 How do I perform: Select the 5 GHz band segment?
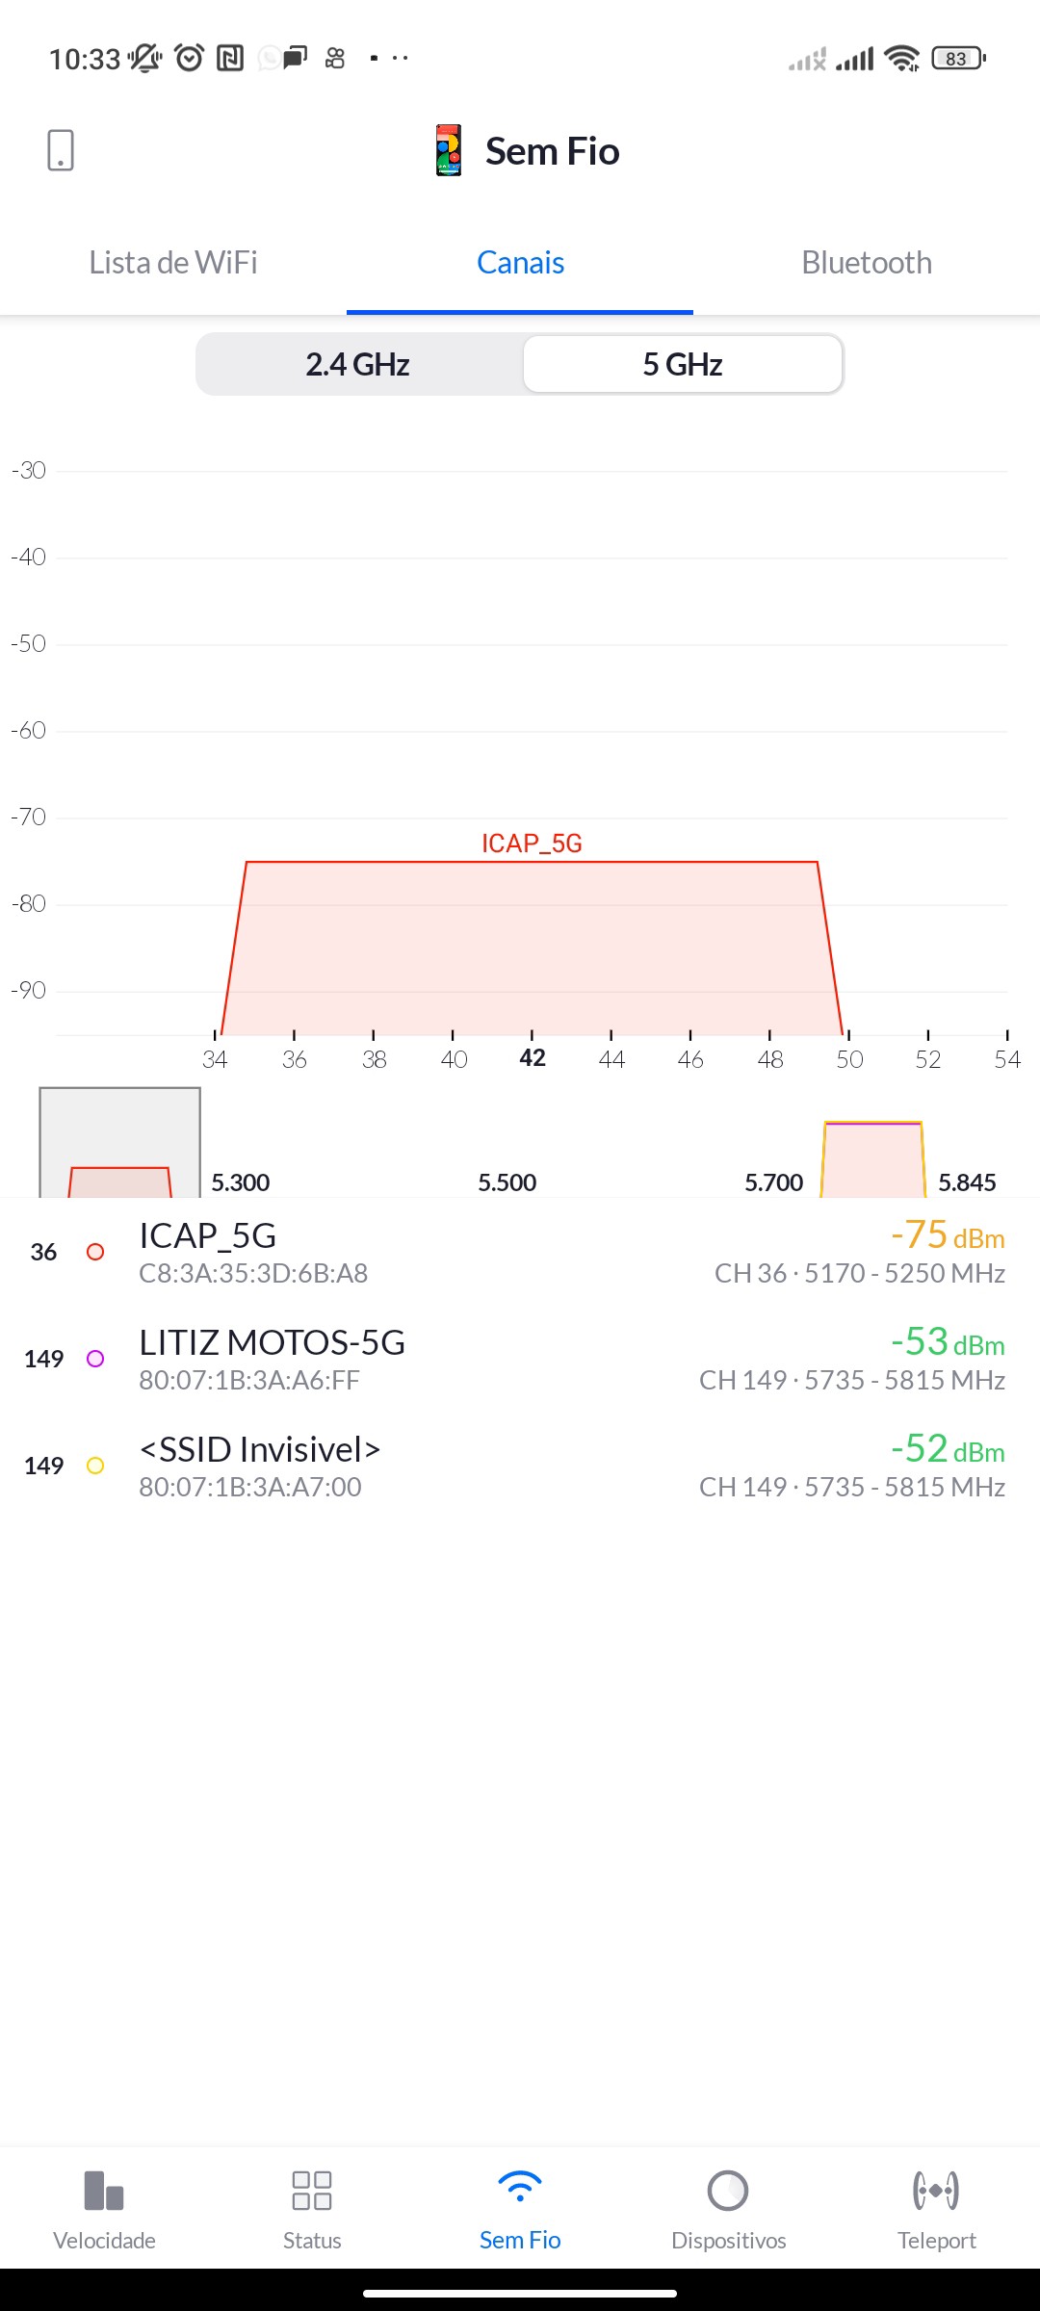(683, 364)
